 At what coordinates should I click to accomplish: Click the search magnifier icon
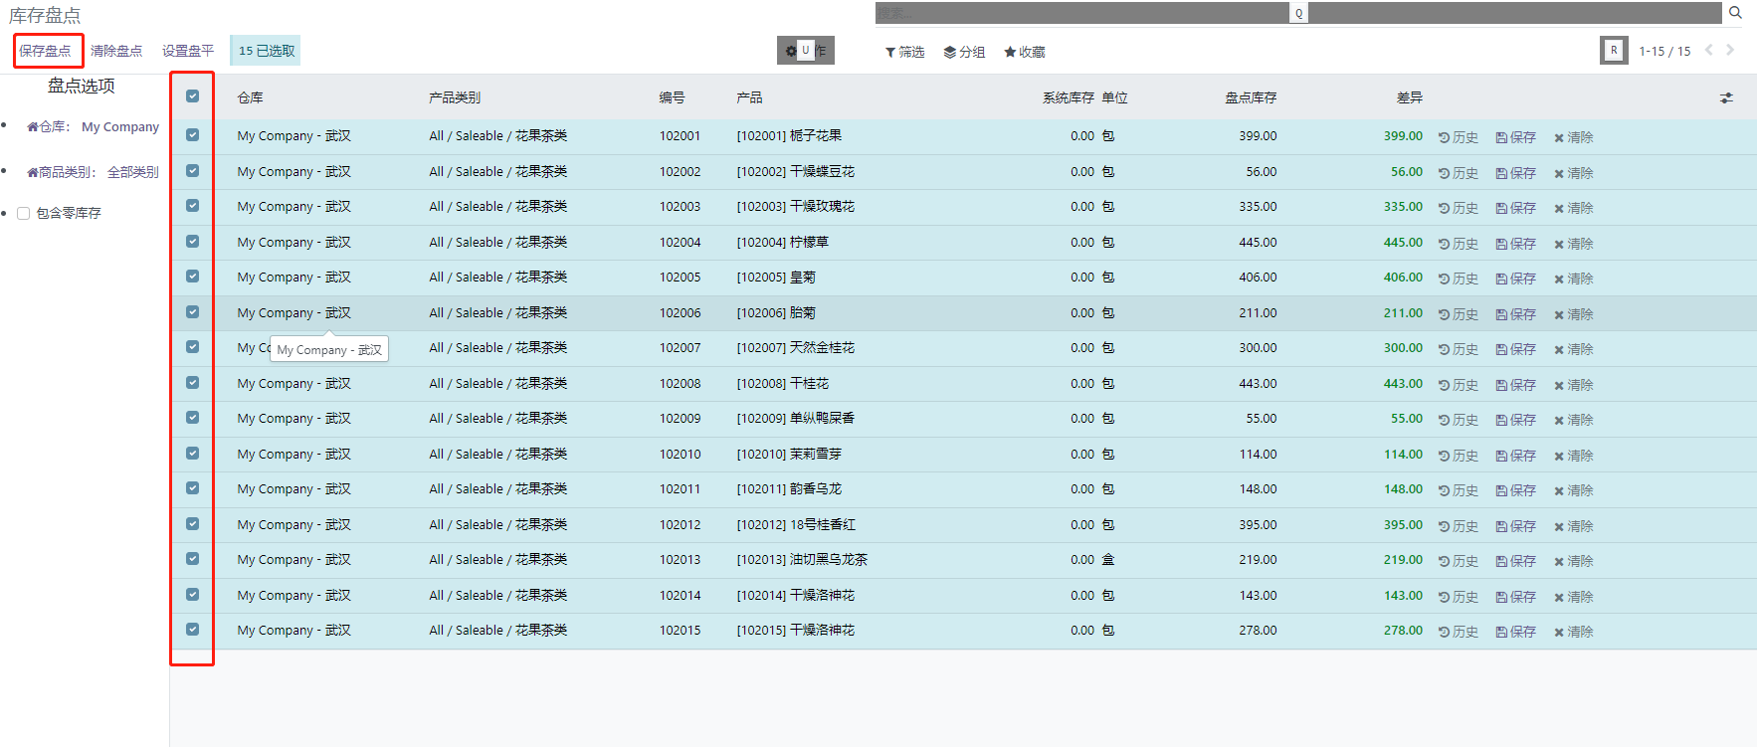(1735, 13)
